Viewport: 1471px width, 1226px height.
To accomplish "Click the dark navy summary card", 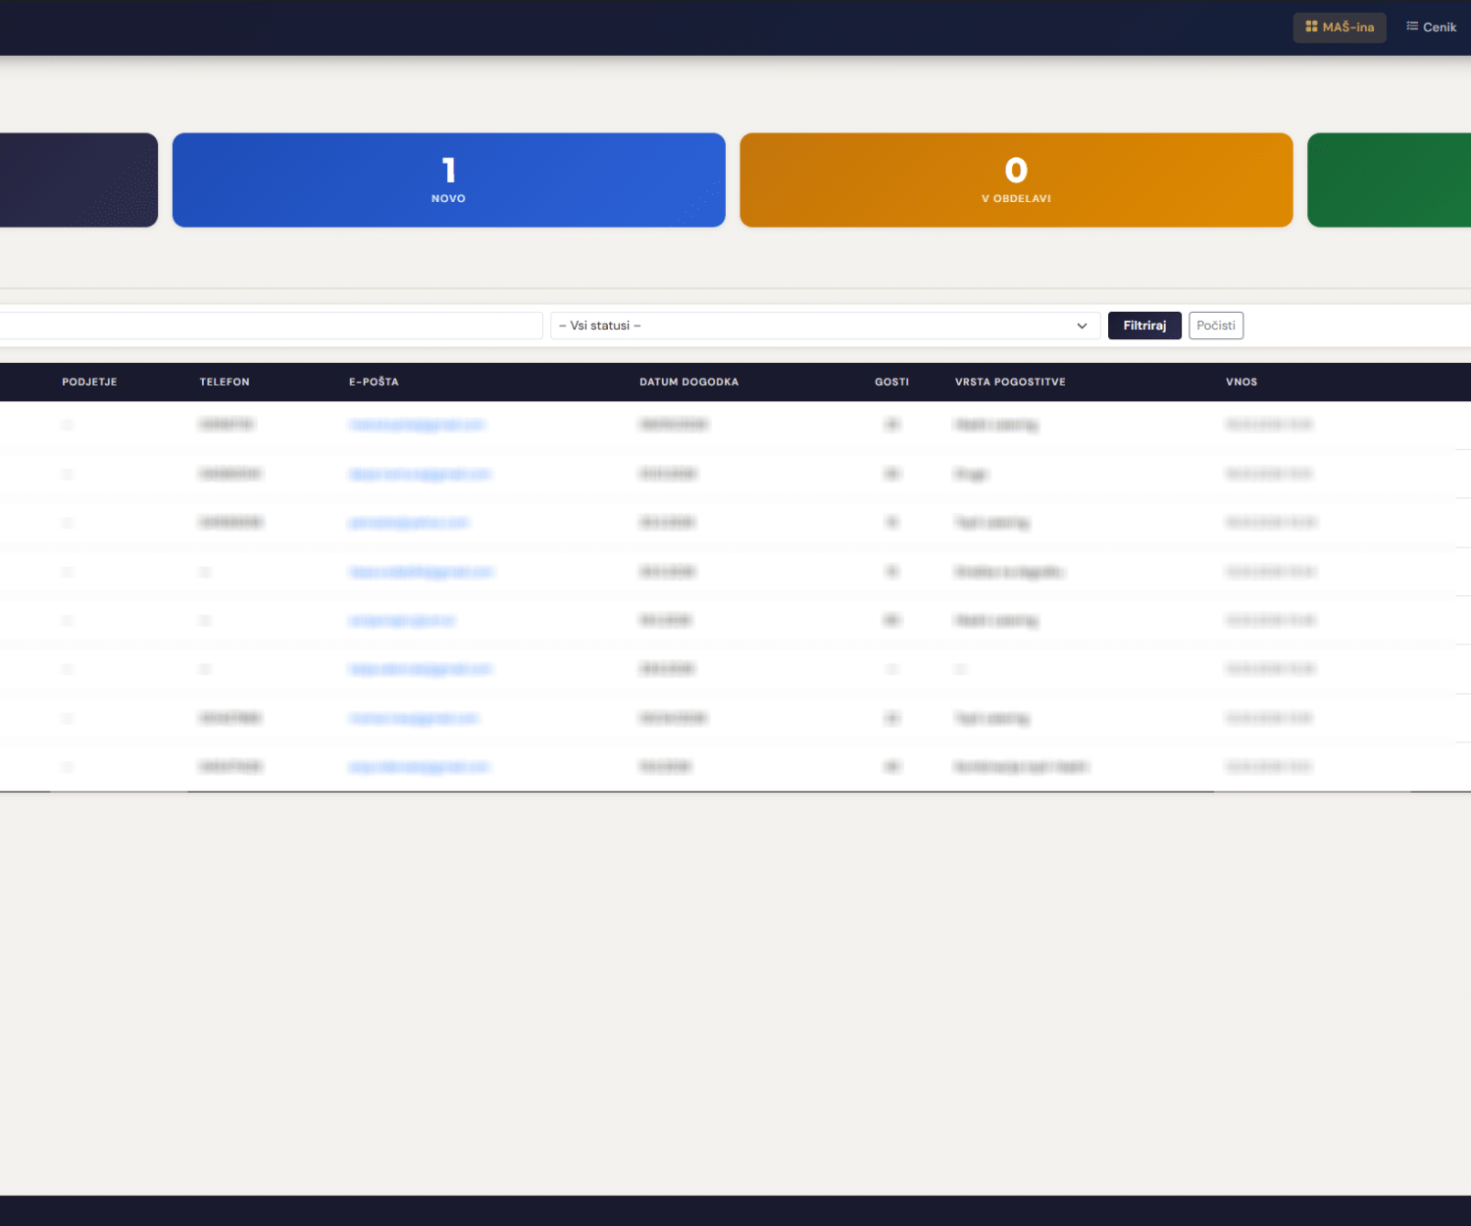I will point(78,180).
